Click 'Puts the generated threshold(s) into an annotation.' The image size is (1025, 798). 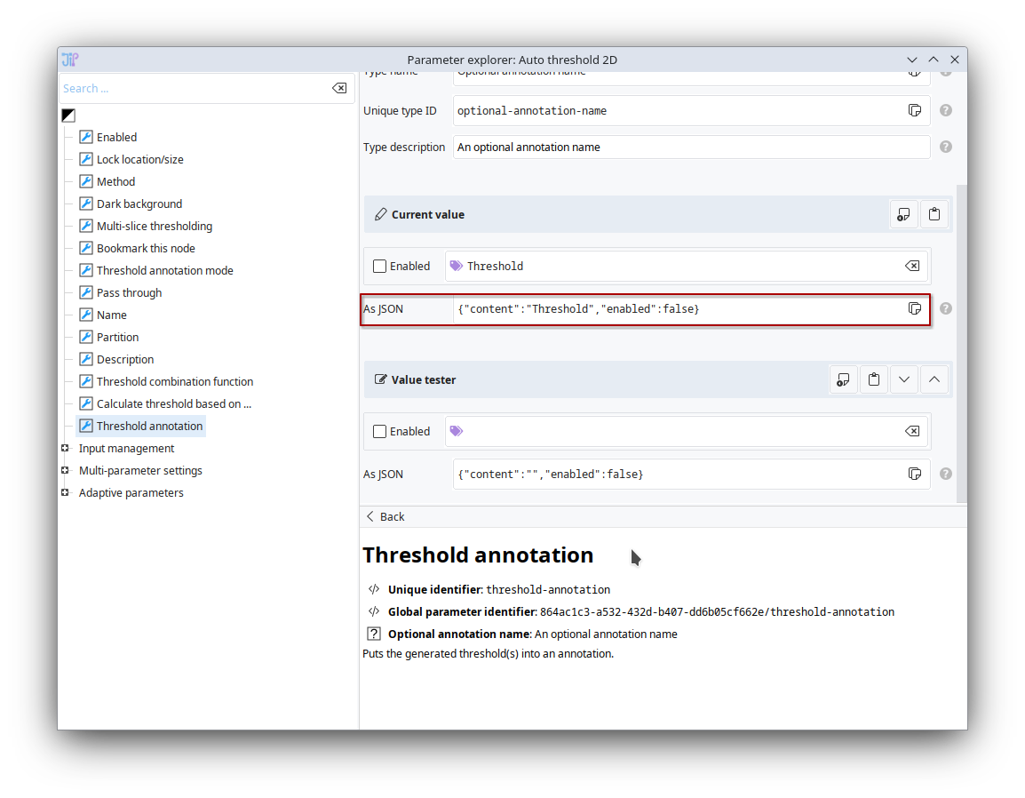click(x=488, y=654)
